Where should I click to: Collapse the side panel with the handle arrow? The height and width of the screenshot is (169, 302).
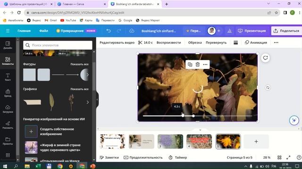pyautogui.click(x=97, y=100)
